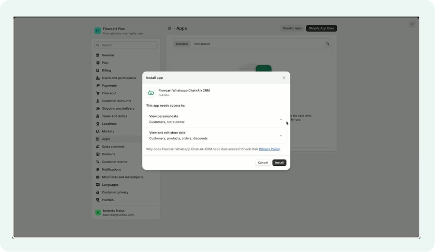Image resolution: width=435 pixels, height=252 pixels.
Task: Click Customers, products, orders, discounts text
Action: (x=179, y=138)
